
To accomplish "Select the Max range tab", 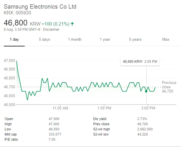I will 166,40.
